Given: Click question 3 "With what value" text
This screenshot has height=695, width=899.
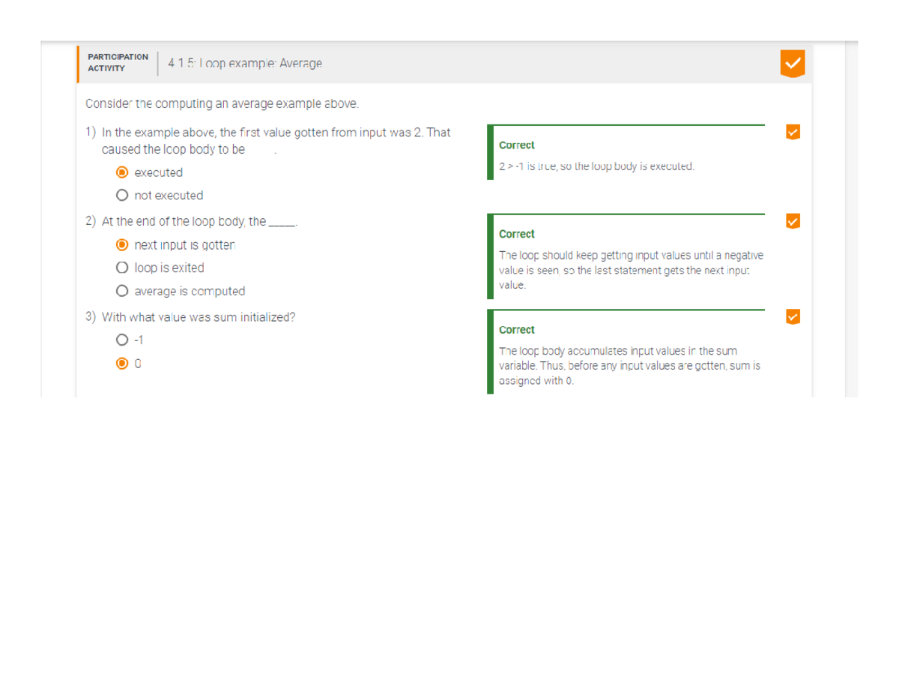Looking at the screenshot, I should pos(198,317).
